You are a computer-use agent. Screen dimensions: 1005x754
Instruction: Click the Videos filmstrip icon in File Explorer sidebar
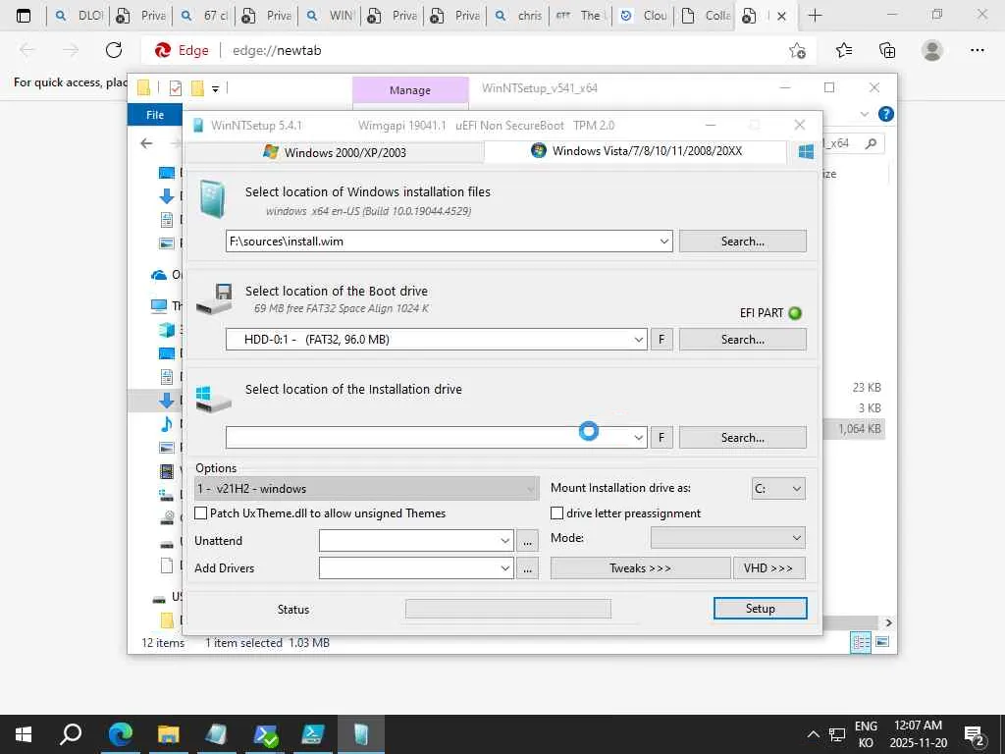166,471
